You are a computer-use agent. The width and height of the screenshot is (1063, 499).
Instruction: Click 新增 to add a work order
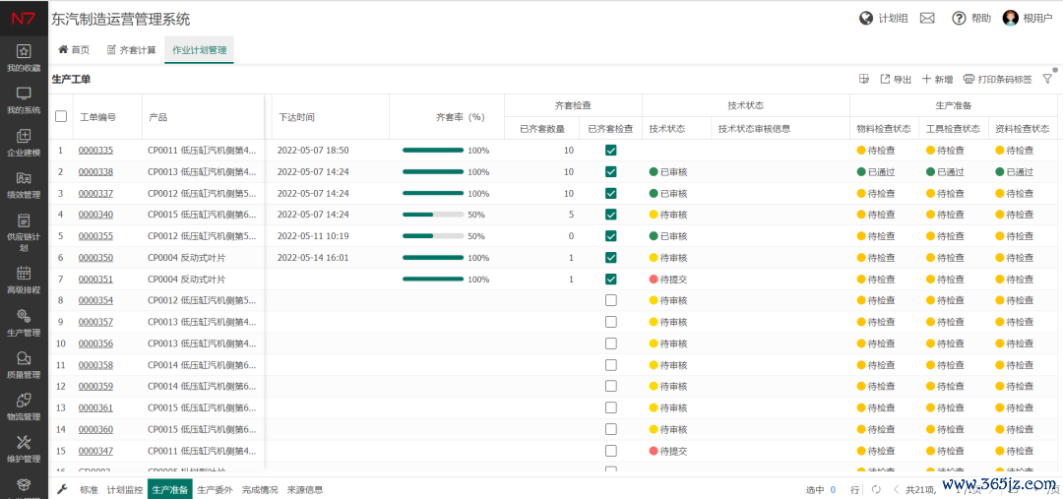(938, 80)
